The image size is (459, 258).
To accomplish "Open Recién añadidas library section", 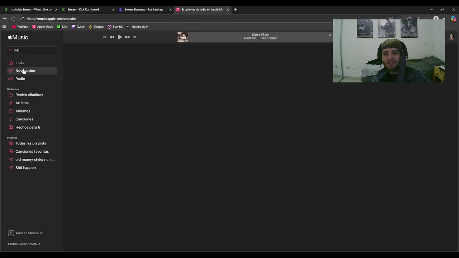I will pyautogui.click(x=32, y=95).
